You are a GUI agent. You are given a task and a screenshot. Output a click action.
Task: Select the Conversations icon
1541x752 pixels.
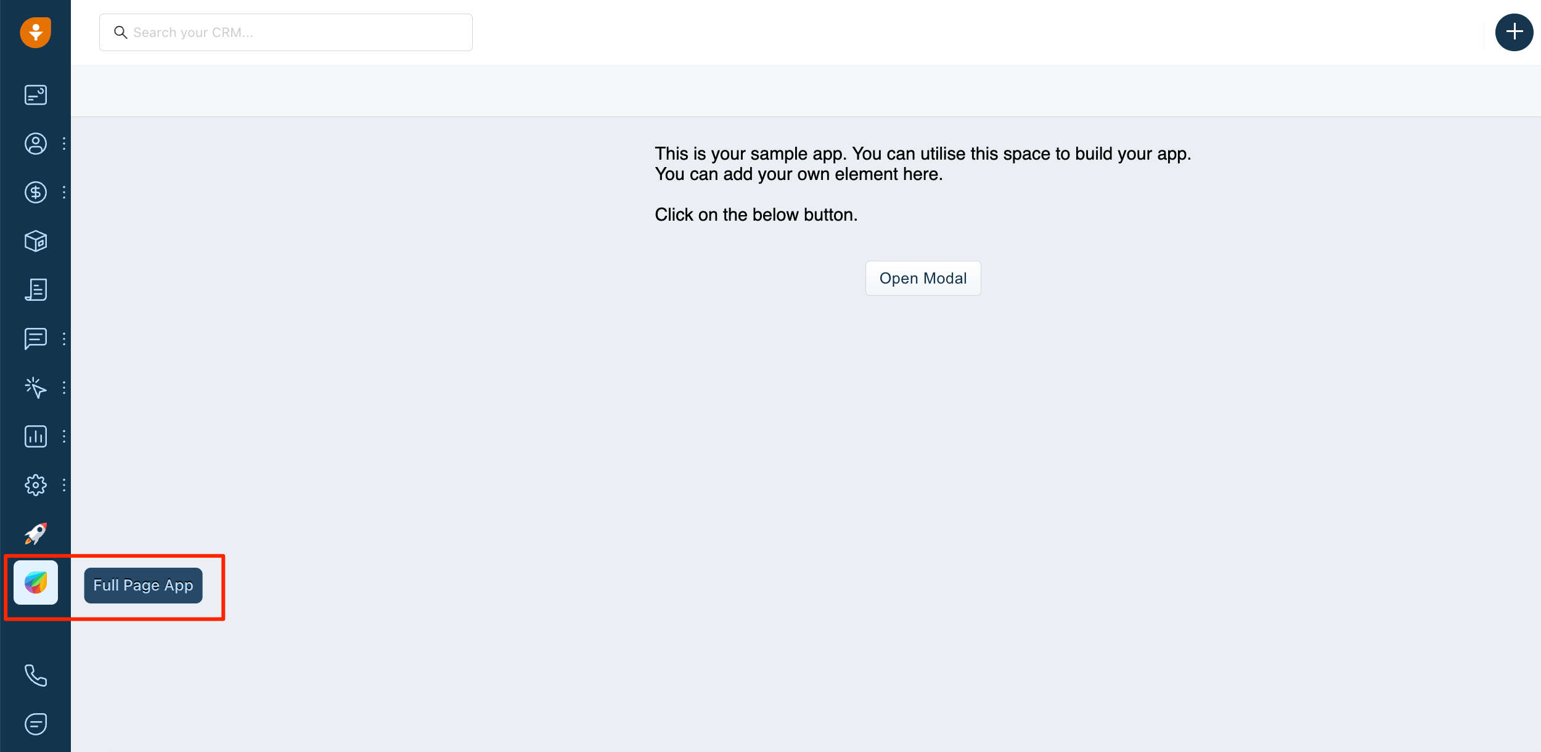35,339
